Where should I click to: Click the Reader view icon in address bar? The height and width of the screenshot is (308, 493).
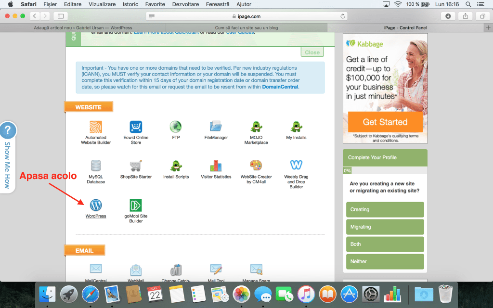click(152, 16)
